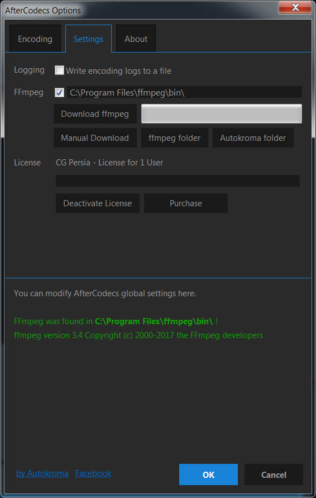Screen dimensions: 316x498
Task: Click the Purchase button
Action: coord(186,203)
